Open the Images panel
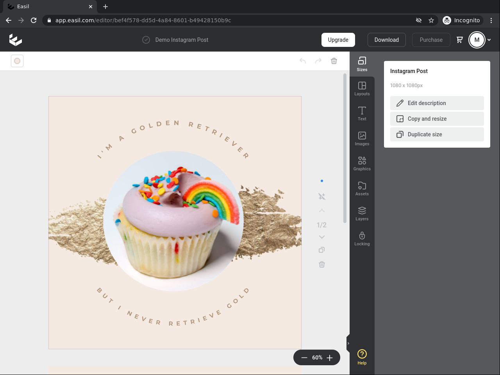The width and height of the screenshot is (500, 375). point(362,139)
